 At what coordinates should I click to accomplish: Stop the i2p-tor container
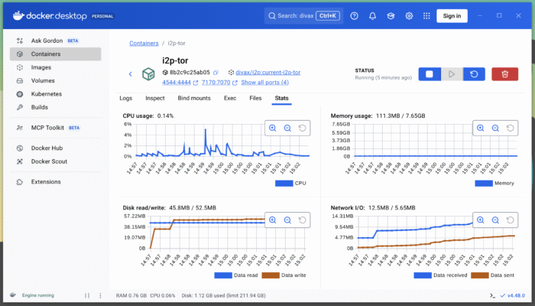(429, 74)
